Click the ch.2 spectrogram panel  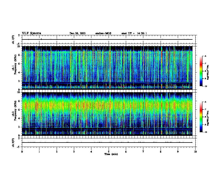(x=107, y=114)
